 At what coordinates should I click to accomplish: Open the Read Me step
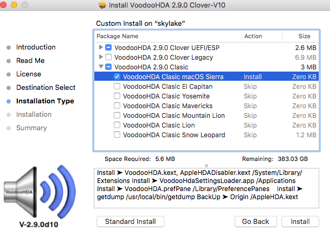[x=30, y=61]
